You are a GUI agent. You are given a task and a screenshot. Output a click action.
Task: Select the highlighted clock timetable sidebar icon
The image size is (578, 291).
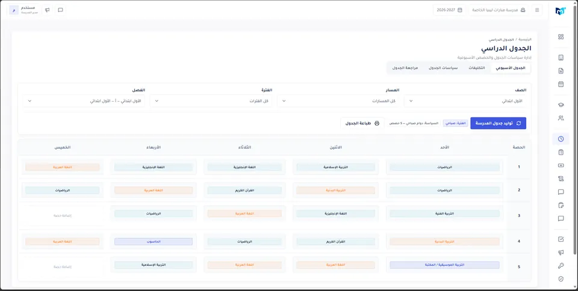[x=561, y=139]
